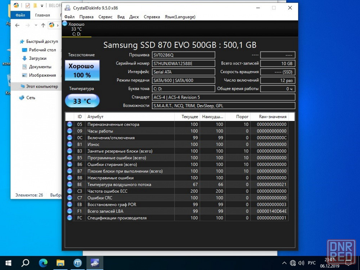The height and width of the screenshot is (270, 360).
Task: Click the status orb for Износ row
Action: (69, 144)
